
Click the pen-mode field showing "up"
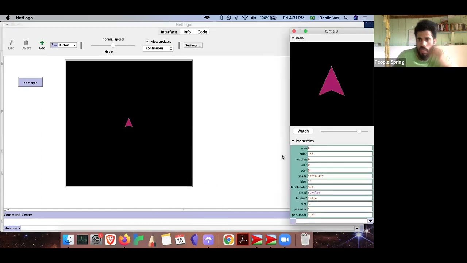340,215
